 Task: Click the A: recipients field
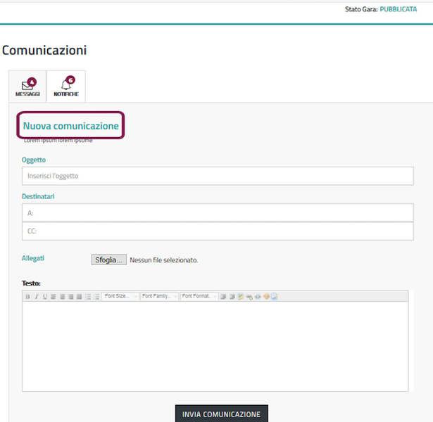tap(217, 212)
